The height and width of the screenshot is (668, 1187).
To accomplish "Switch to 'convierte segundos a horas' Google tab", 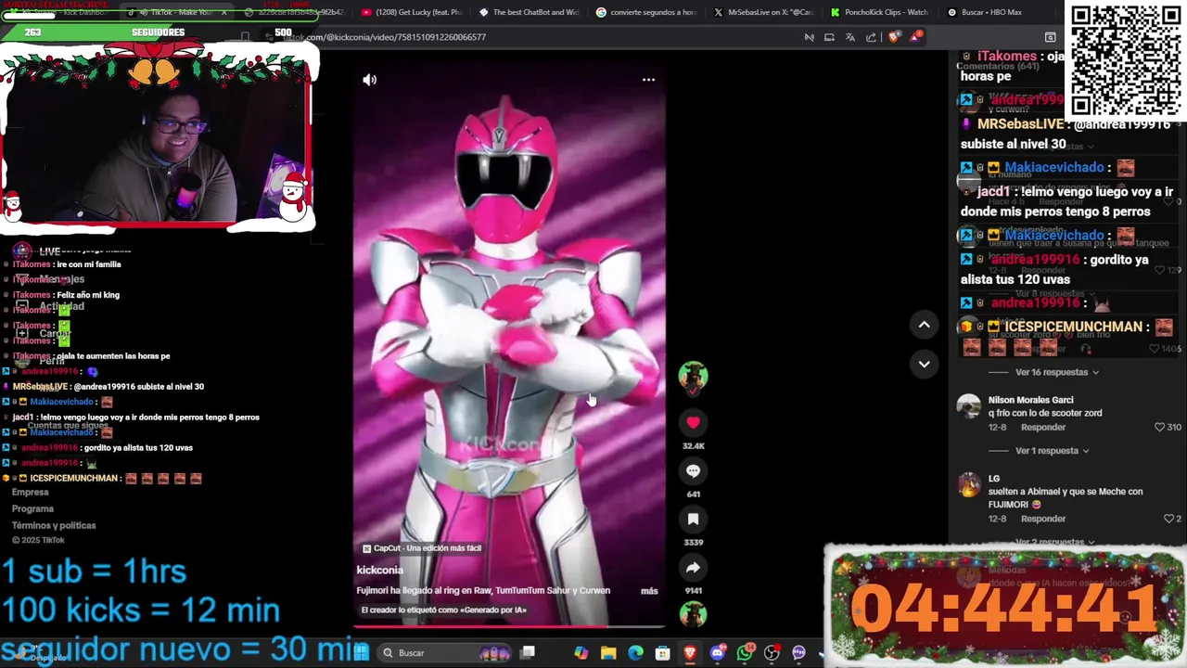I will click(x=646, y=12).
